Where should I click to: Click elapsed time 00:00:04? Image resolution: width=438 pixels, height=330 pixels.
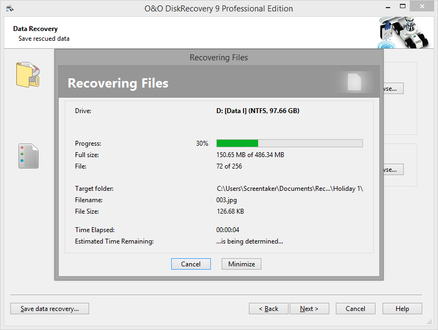[228, 230]
